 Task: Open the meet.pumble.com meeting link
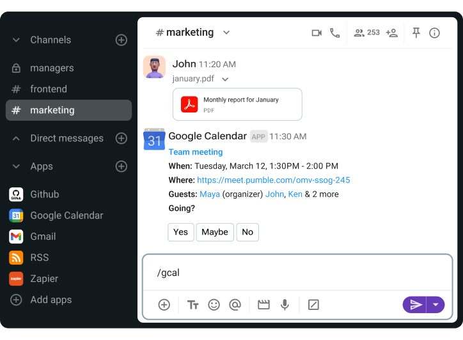(x=274, y=180)
